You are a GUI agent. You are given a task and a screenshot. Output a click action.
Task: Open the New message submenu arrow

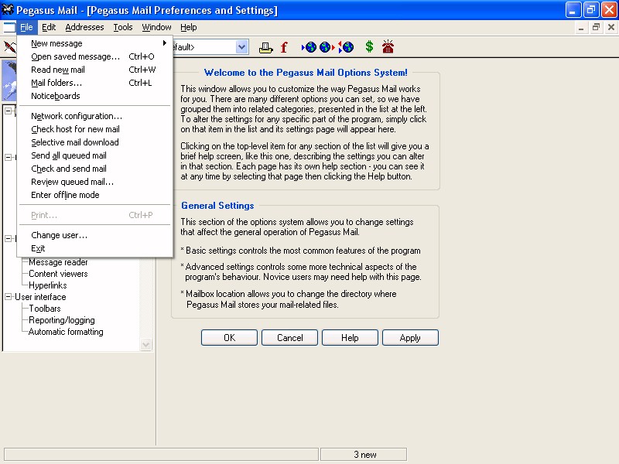[x=165, y=43]
